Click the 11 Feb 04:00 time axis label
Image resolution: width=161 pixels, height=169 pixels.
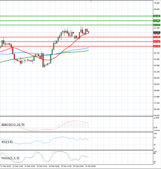[5, 166]
